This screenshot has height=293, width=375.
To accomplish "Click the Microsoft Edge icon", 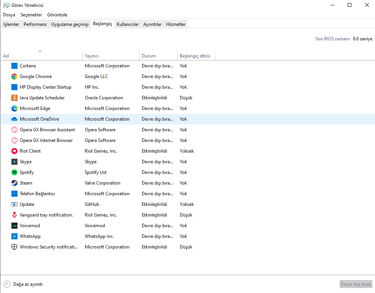I will [14, 108].
